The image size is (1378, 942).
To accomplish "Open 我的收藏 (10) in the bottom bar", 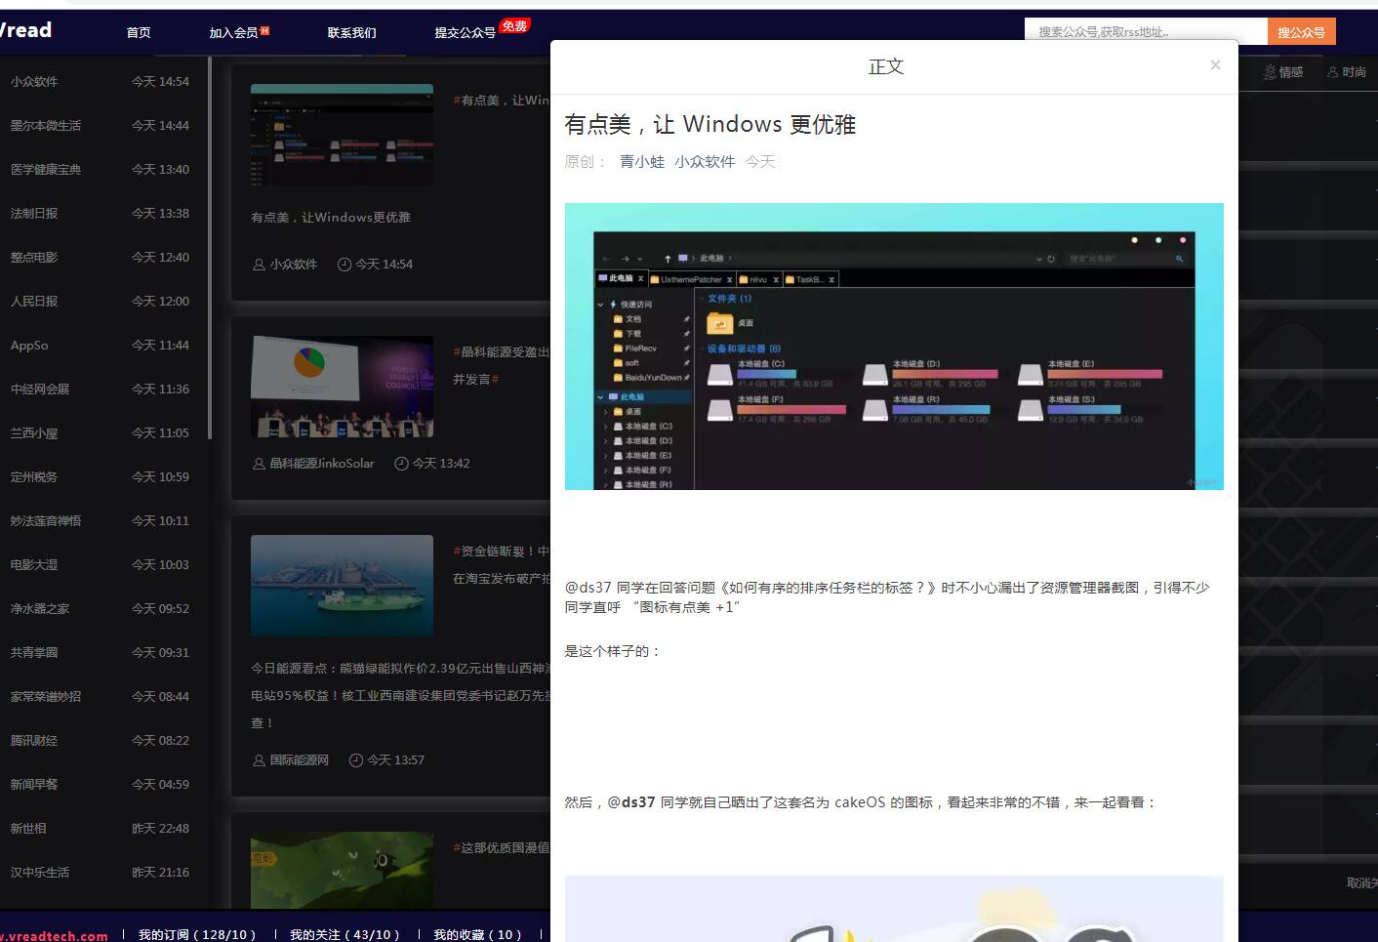I will (477, 934).
